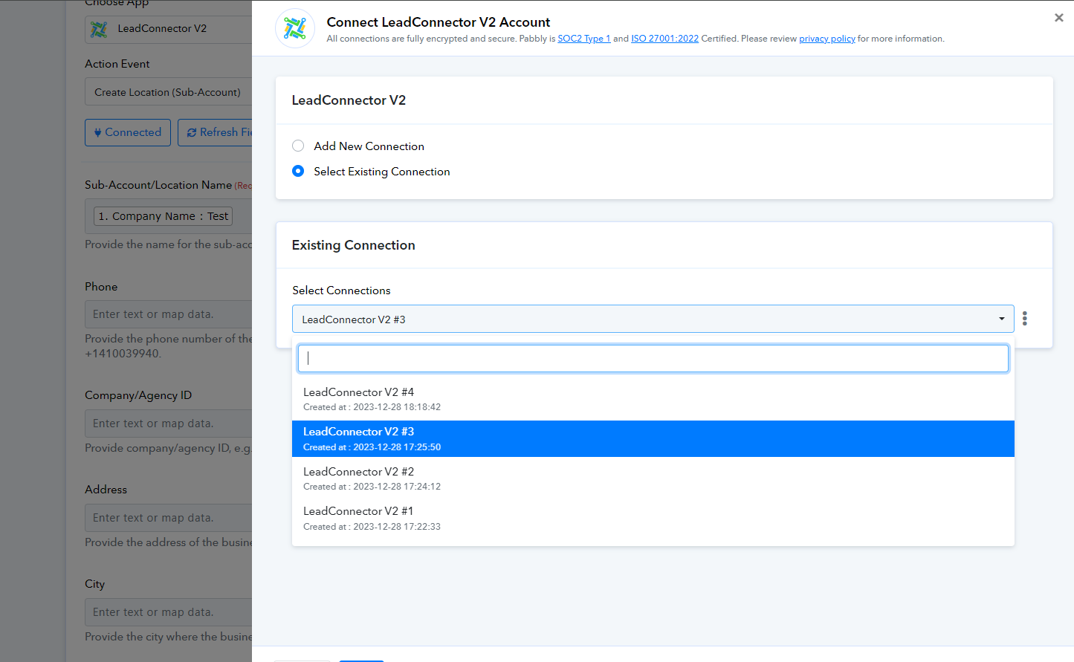Click the Sub-Account/Location Name field with Company Name
1074x662 pixels.
169,216
